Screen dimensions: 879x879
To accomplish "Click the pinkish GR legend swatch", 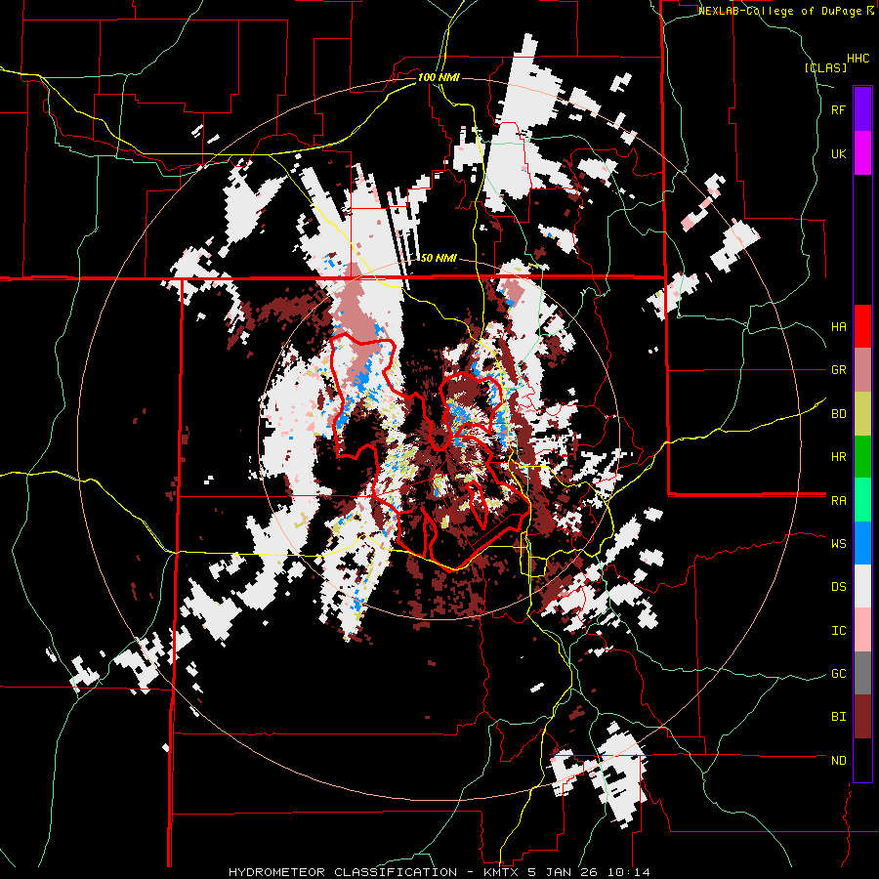I will point(862,370).
